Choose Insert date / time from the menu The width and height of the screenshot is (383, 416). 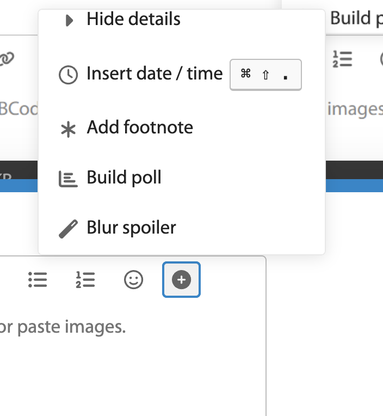click(155, 74)
